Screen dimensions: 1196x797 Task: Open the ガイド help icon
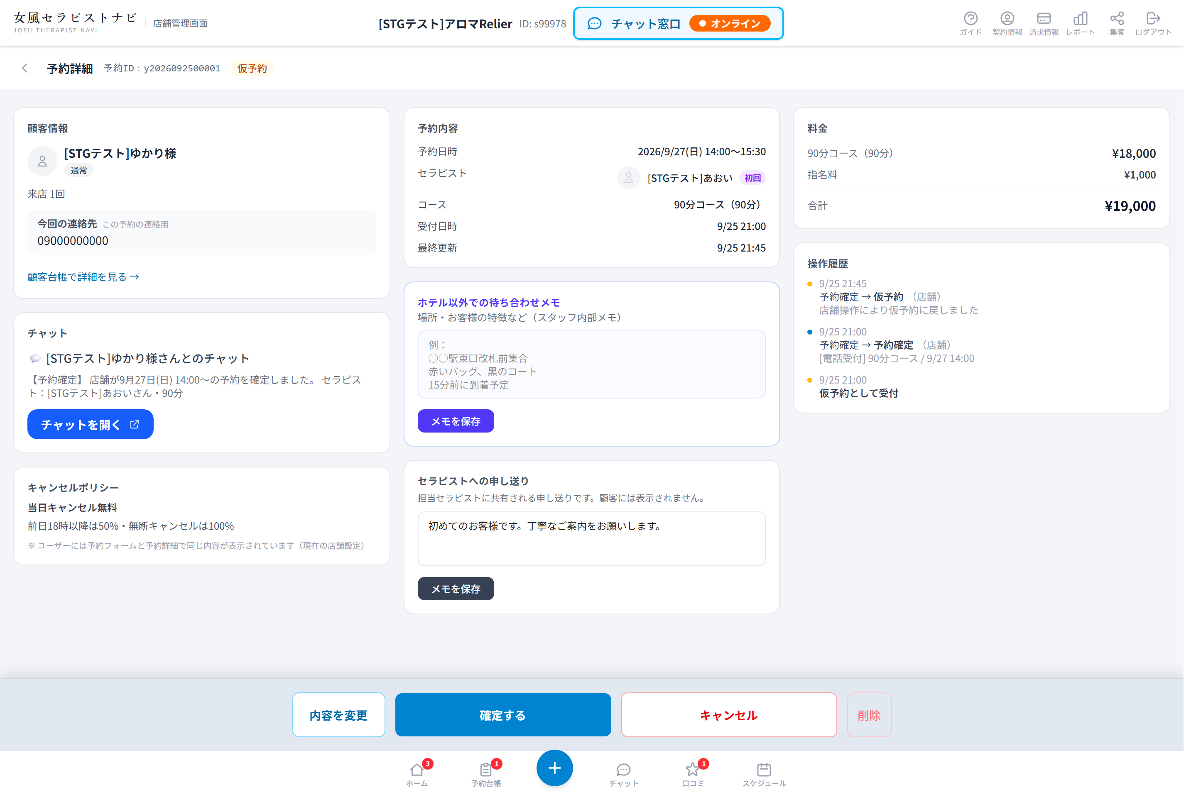tap(980, 23)
